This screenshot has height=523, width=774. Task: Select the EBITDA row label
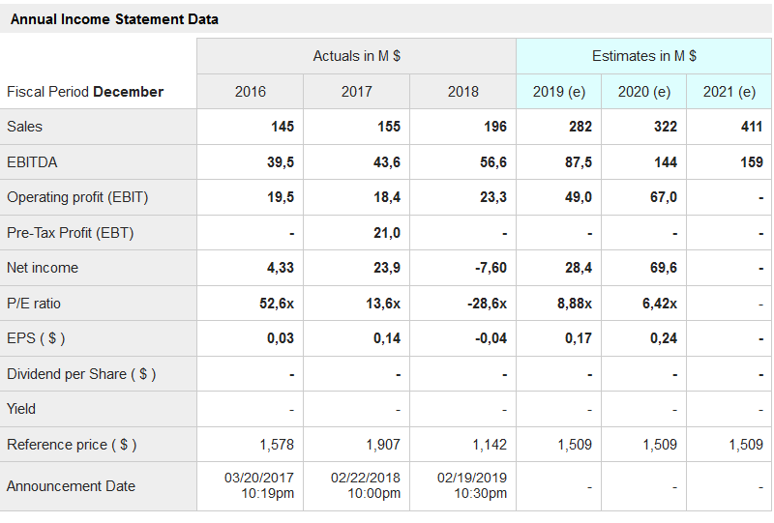(x=32, y=162)
